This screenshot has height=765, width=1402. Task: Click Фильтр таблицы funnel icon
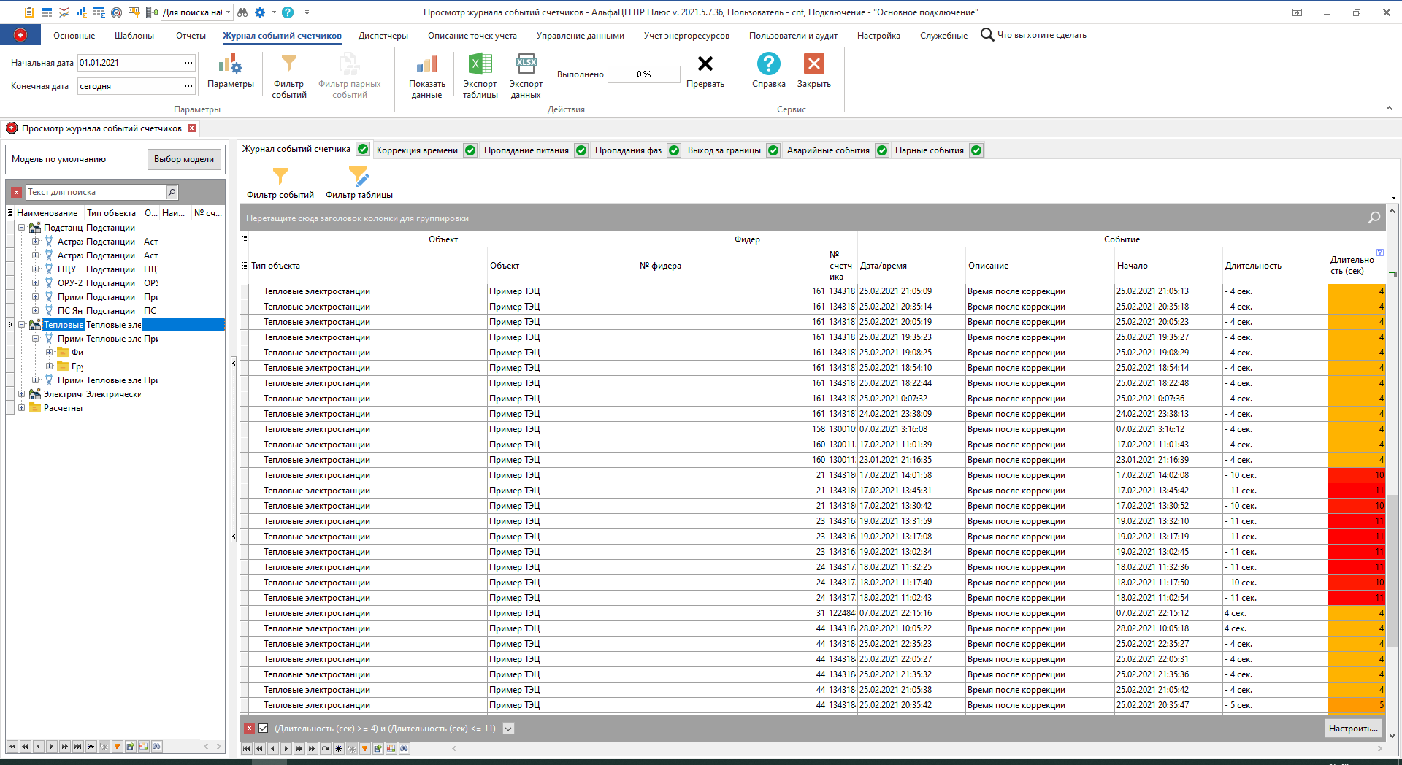click(x=359, y=177)
